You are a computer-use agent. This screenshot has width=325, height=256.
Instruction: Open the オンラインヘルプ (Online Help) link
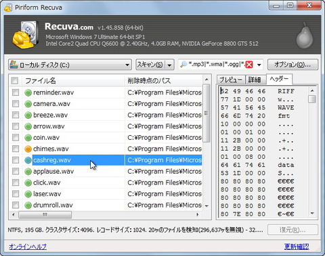coord(28,247)
